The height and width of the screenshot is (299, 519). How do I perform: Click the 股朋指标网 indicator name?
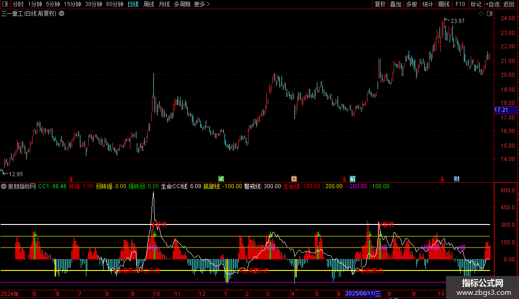tap(22, 186)
